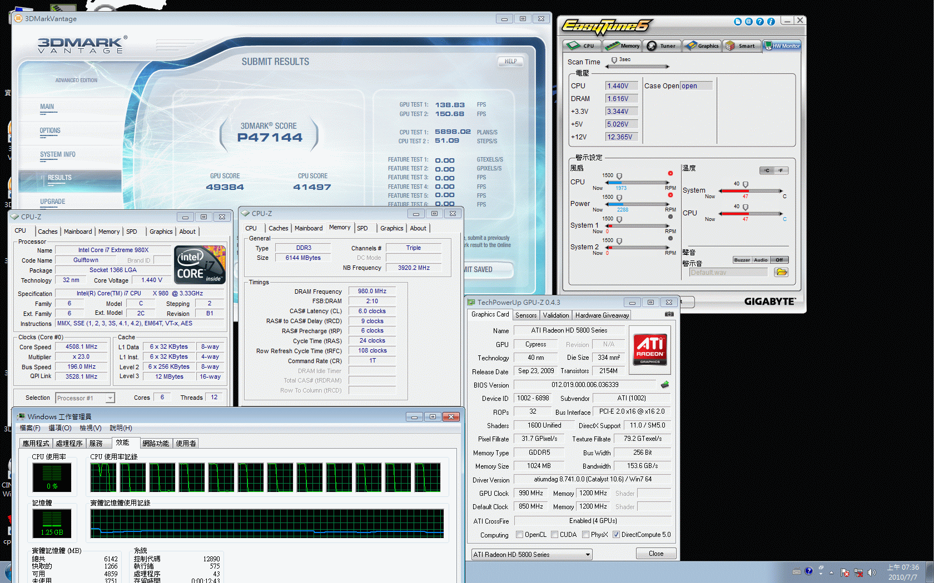Click the Intel Core i7 logo in CPU-Z
The width and height of the screenshot is (934, 583).
[200, 265]
